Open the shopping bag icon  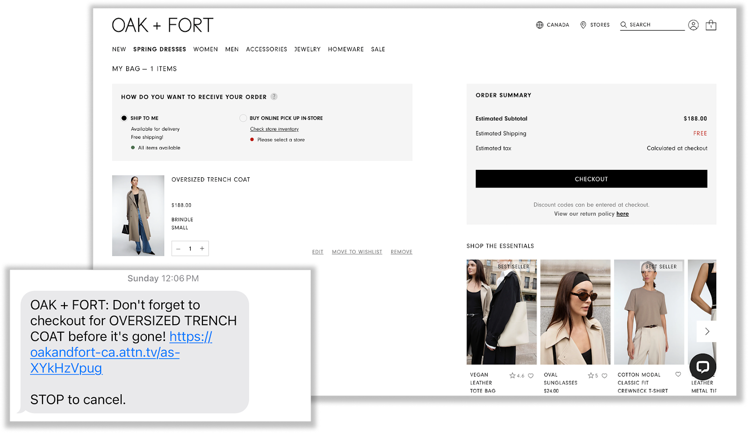(x=711, y=25)
